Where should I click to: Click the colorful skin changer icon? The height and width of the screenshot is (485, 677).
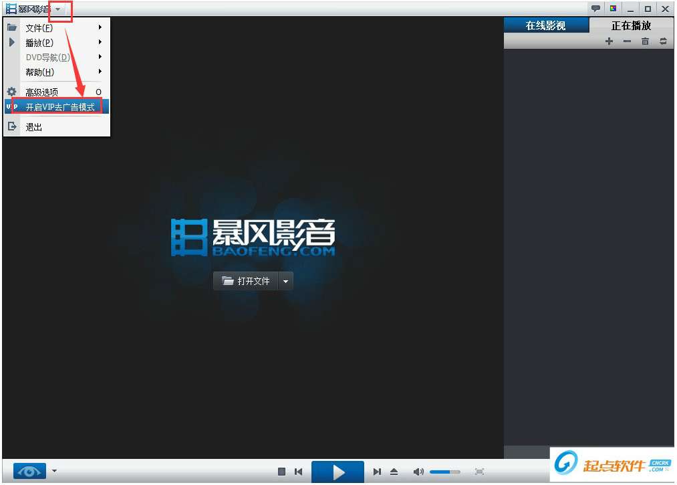point(613,8)
